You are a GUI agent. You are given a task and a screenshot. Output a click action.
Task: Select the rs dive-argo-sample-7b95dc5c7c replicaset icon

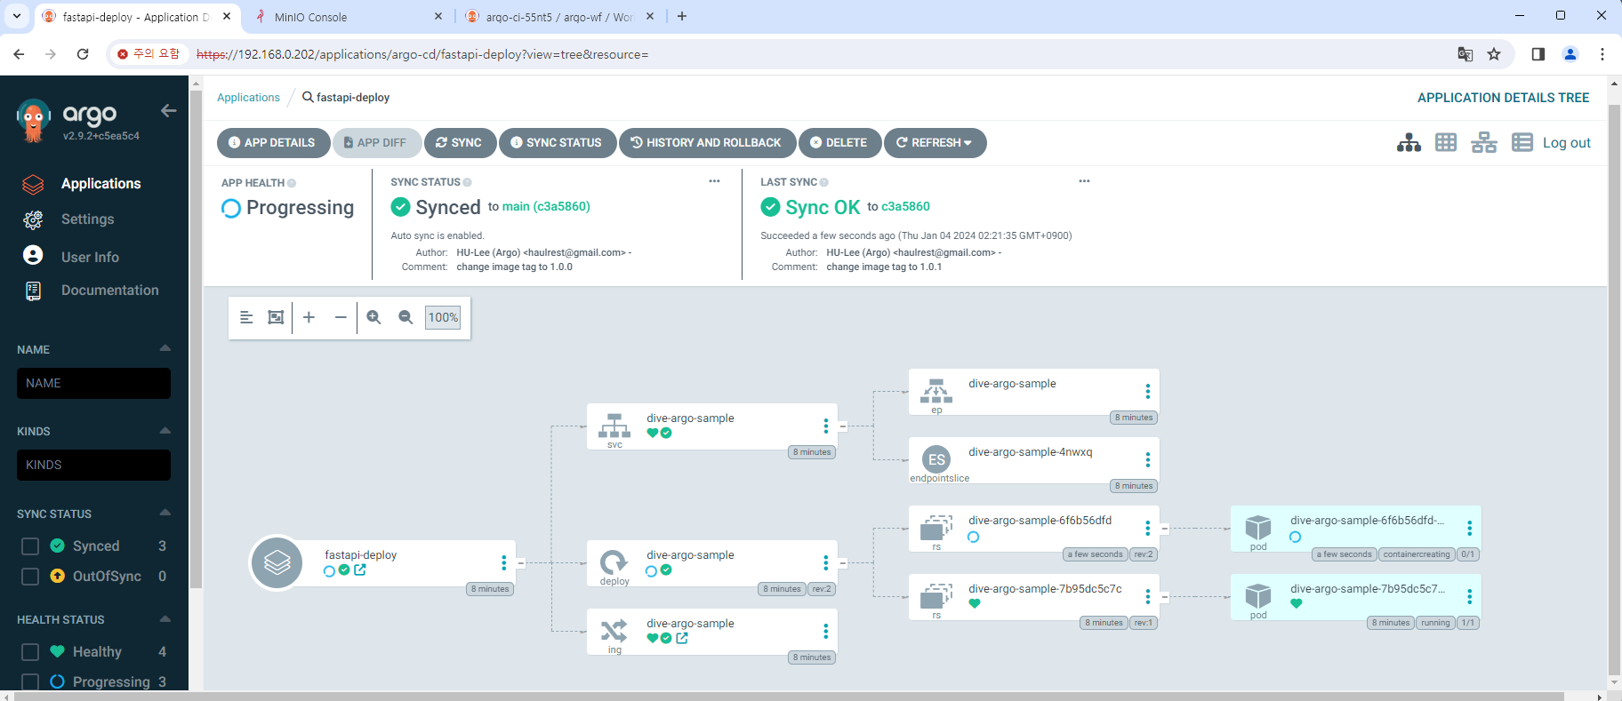coord(936,596)
